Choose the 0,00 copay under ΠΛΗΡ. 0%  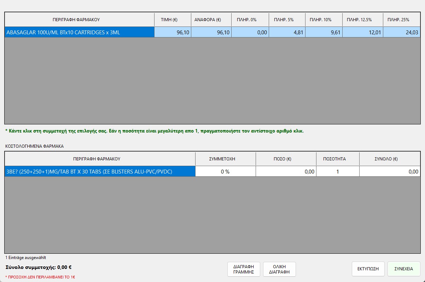coord(250,32)
